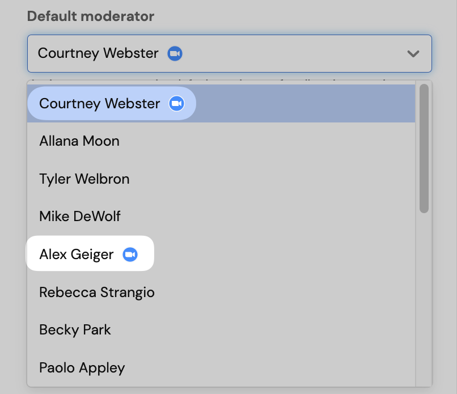Click Zoom icon beside Courtney Webster in list
This screenshot has height=394, width=457.
177,104
